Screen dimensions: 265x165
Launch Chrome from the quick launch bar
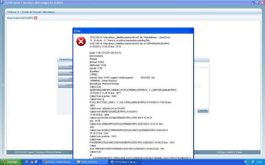[x=31, y=162]
